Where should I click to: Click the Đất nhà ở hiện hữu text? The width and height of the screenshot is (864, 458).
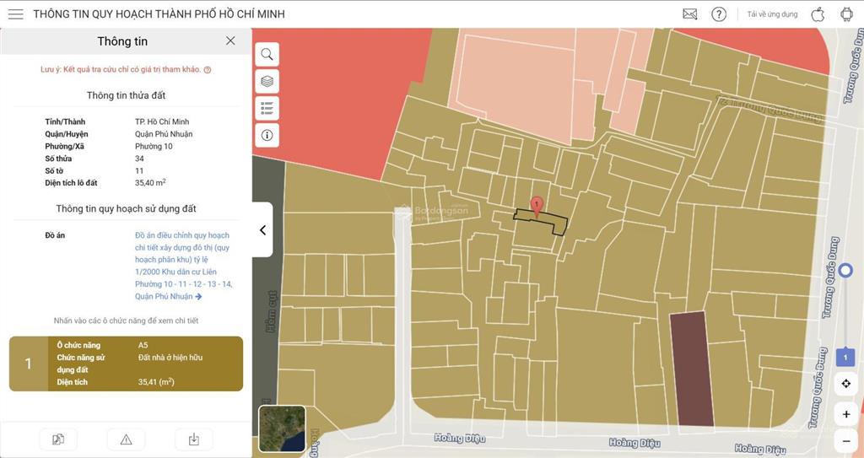click(x=170, y=357)
